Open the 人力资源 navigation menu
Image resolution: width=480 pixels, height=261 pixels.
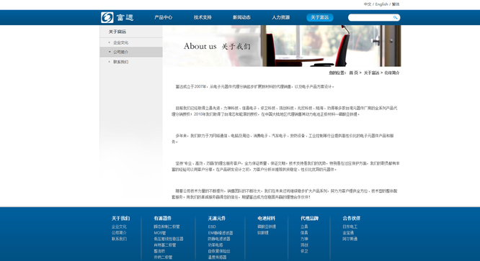tap(280, 17)
